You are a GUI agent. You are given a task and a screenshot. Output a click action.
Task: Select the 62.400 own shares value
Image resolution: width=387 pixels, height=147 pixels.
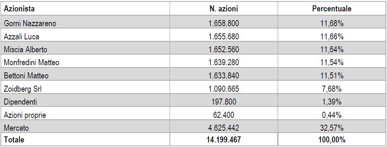click(224, 115)
